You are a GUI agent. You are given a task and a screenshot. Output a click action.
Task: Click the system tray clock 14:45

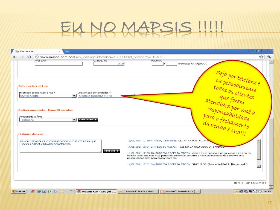pos(267,191)
